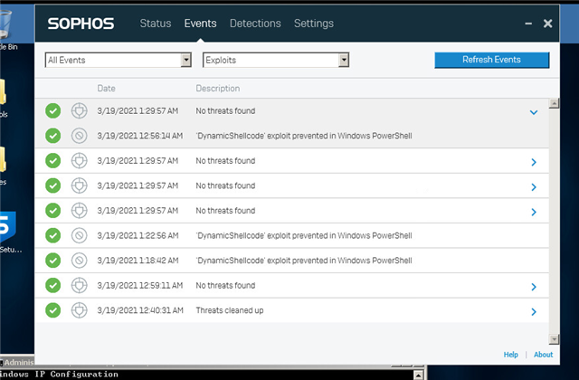Click blocked icon of 12:56:14 AM exploit event
This screenshot has width=579, height=380.
pos(79,136)
